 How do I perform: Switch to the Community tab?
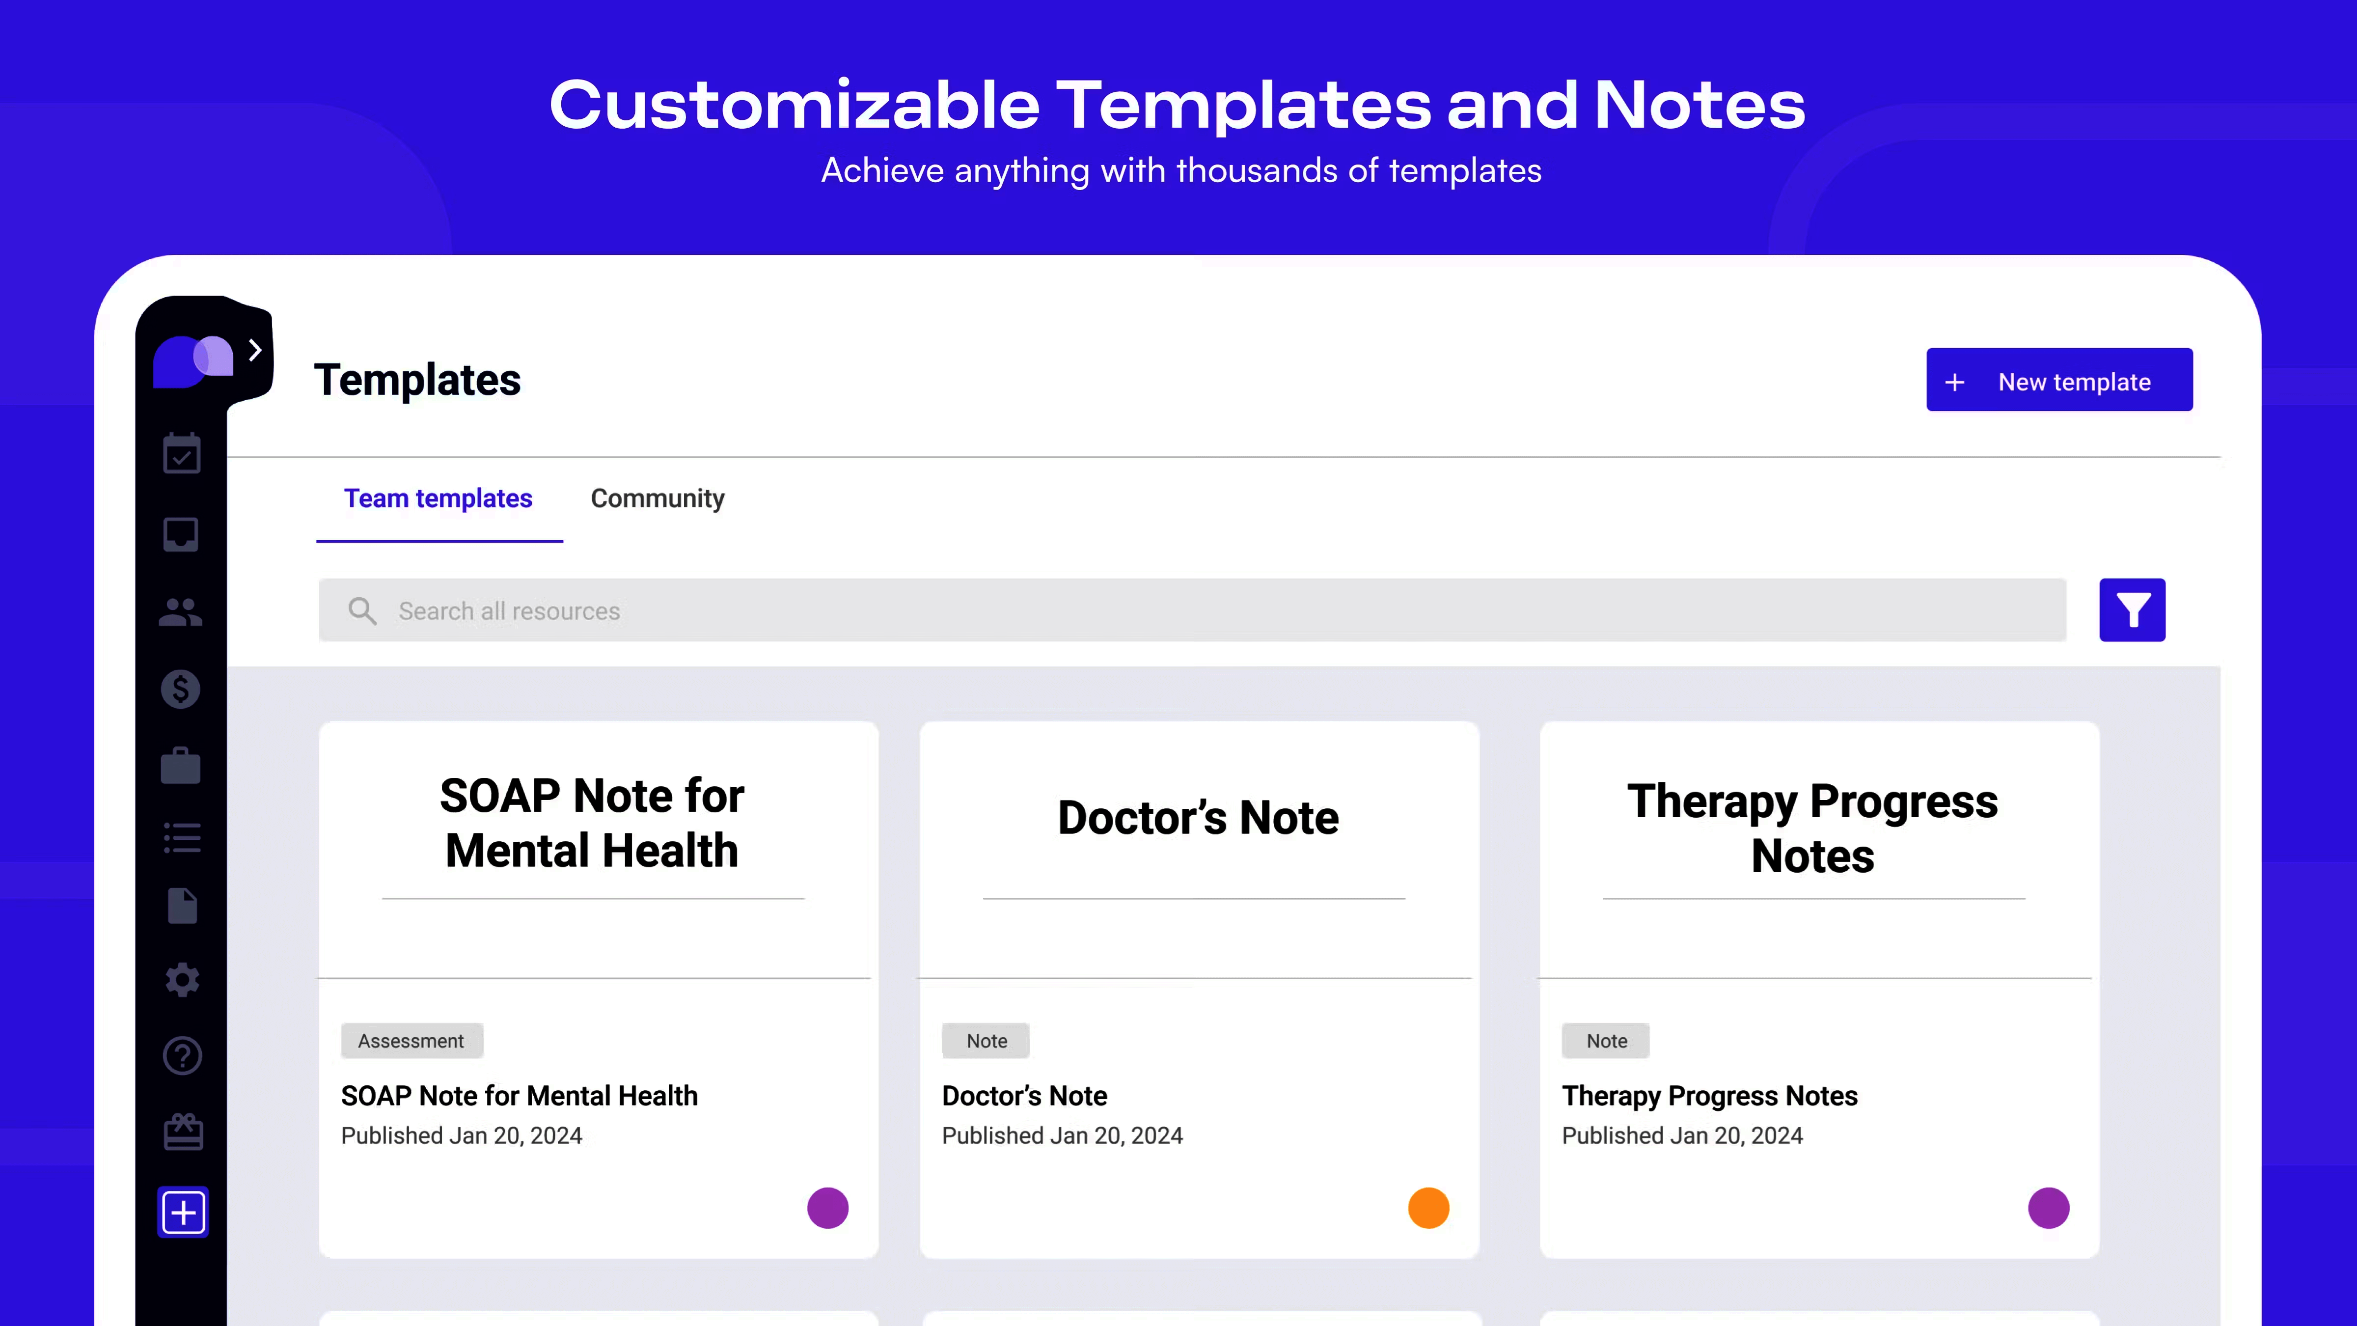coord(657,499)
